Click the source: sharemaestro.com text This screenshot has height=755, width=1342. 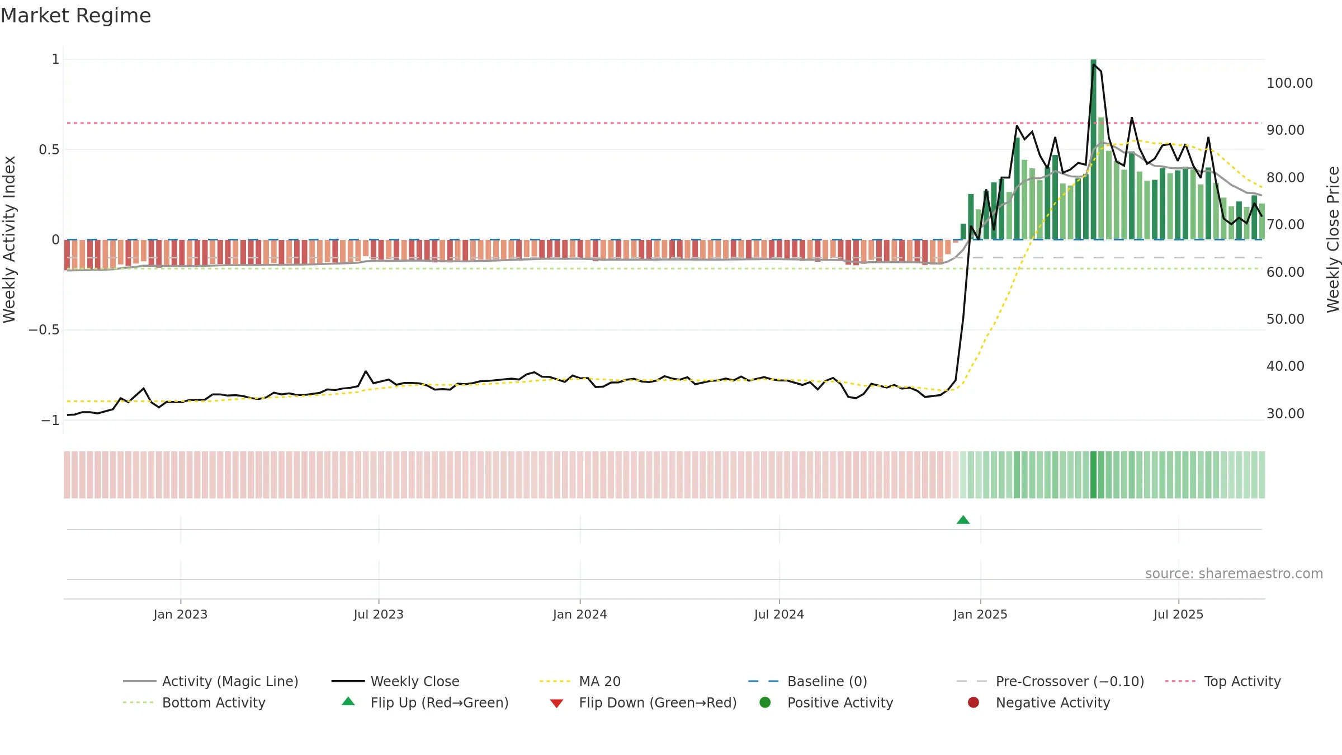pyautogui.click(x=1234, y=574)
